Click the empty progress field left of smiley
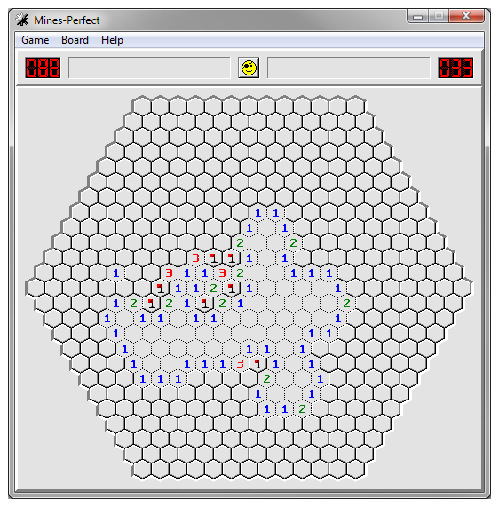 [x=149, y=67]
